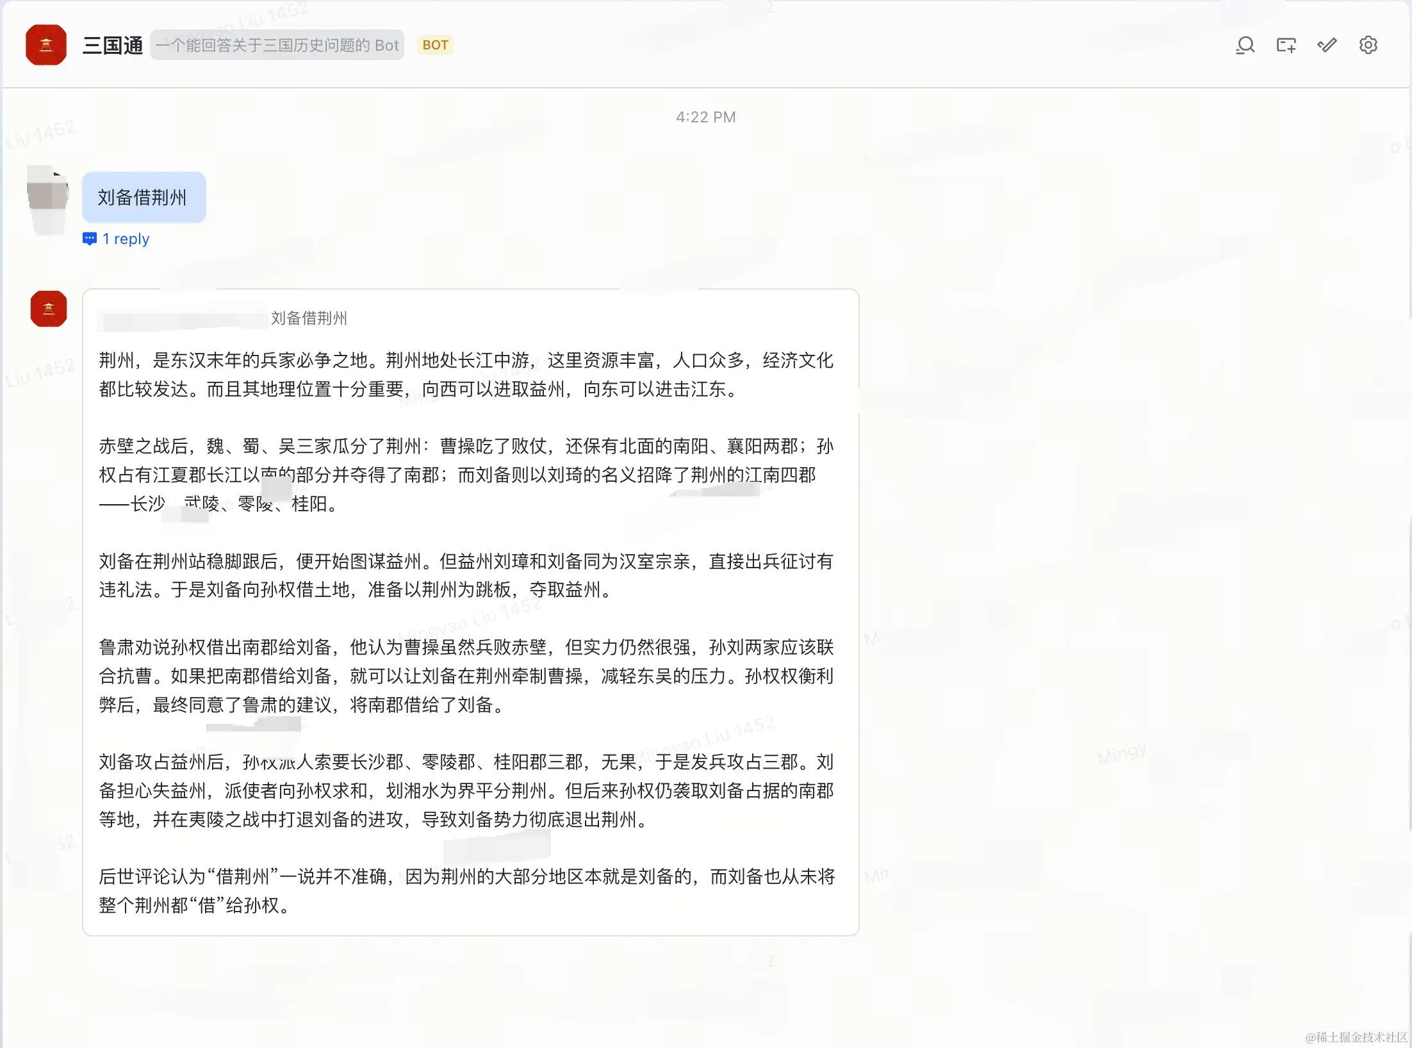
Task: Click the user's avatar beside 刘备借荆州
Action: click(x=47, y=199)
